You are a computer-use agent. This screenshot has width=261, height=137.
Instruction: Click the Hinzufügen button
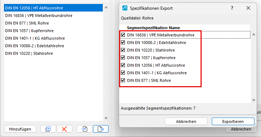tap(20, 129)
